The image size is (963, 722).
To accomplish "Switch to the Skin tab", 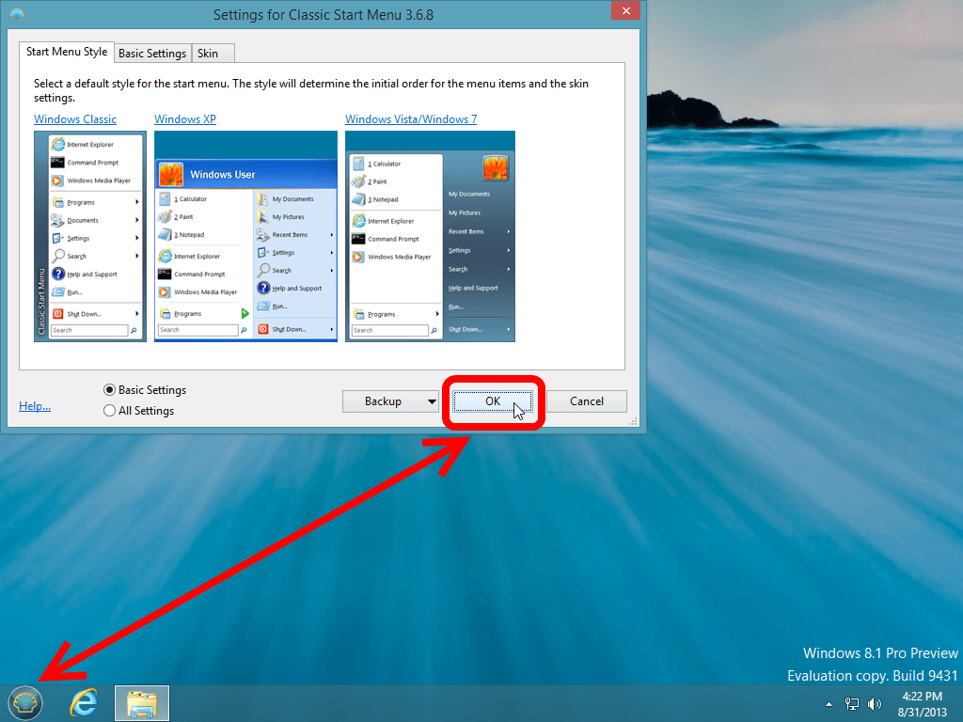I will point(213,54).
